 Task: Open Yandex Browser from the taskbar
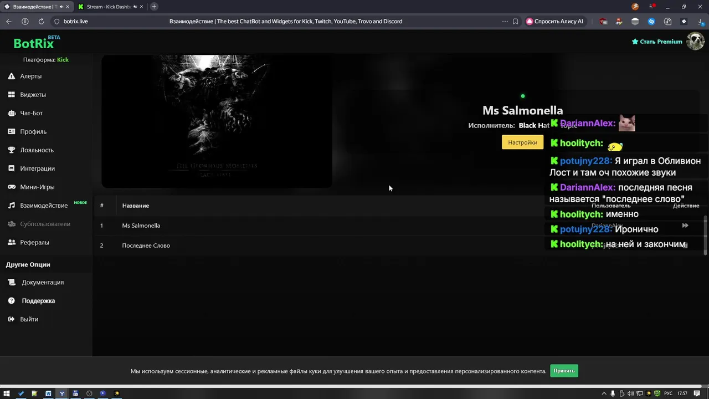point(62,393)
